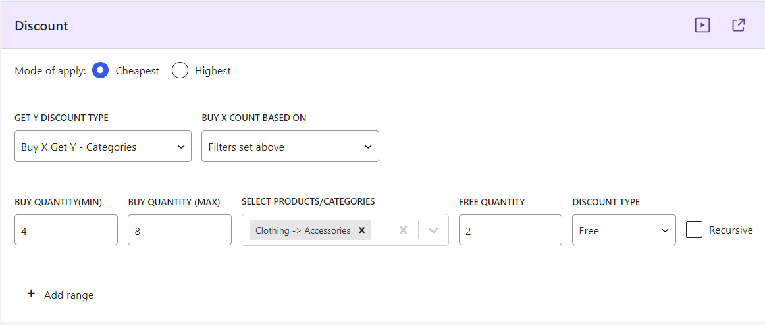
Task: Click the 'SELECT PRODUCTS/CATEGORIES' label
Action: point(308,202)
